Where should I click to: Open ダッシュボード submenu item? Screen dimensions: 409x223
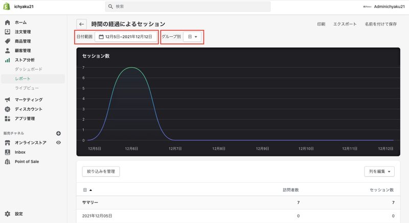pos(29,69)
